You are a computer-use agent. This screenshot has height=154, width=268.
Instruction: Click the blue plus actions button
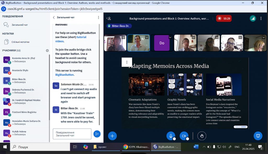click(x=112, y=136)
